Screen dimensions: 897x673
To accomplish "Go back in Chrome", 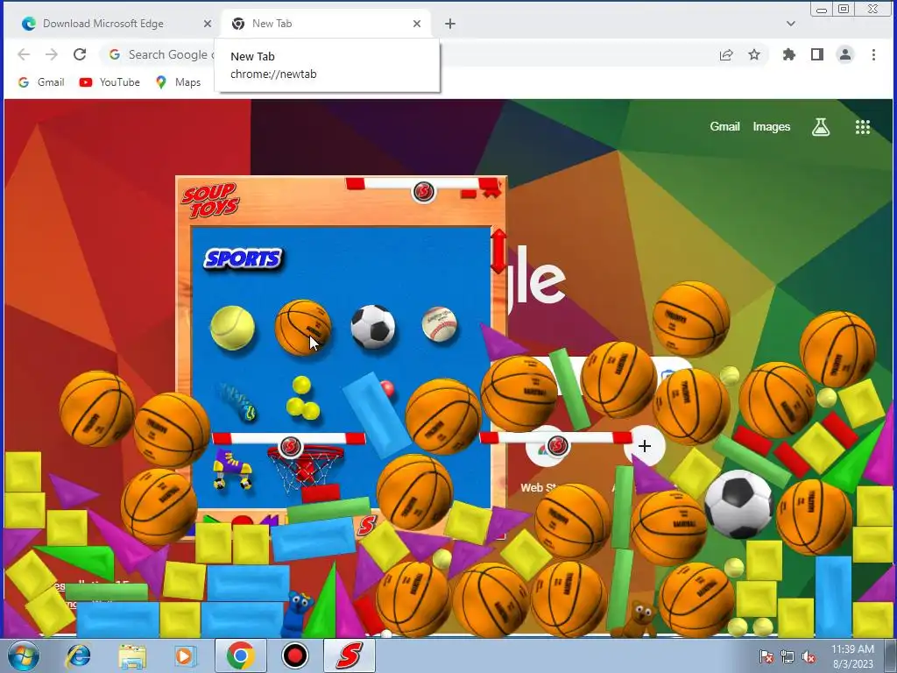I will click(24, 54).
